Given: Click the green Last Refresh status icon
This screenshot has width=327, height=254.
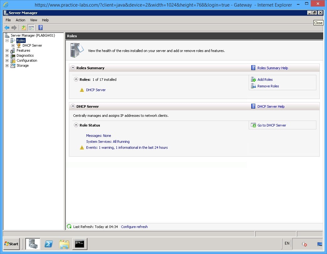Looking at the screenshot, I should click(x=69, y=227).
